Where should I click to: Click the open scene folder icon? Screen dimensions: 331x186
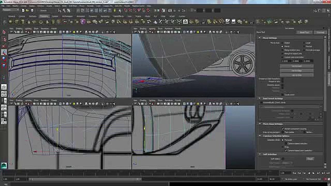[x=27, y=11]
